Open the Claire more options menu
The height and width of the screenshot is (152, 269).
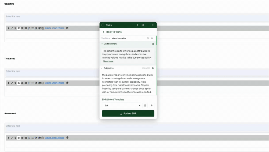click(133, 25)
